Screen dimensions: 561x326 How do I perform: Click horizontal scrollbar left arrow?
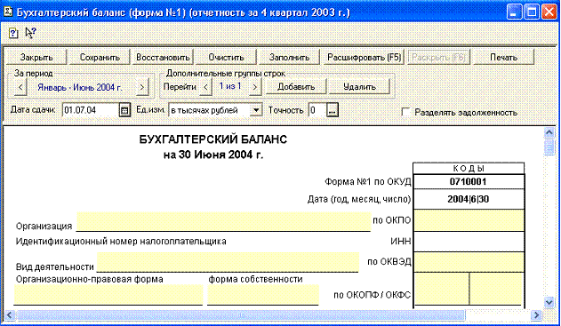[9, 315]
